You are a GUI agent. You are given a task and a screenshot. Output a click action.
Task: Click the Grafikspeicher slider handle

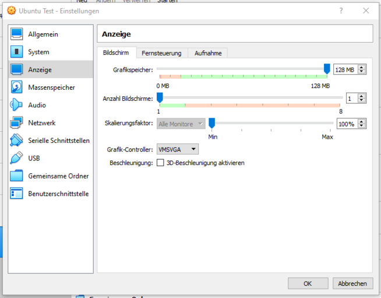click(327, 69)
